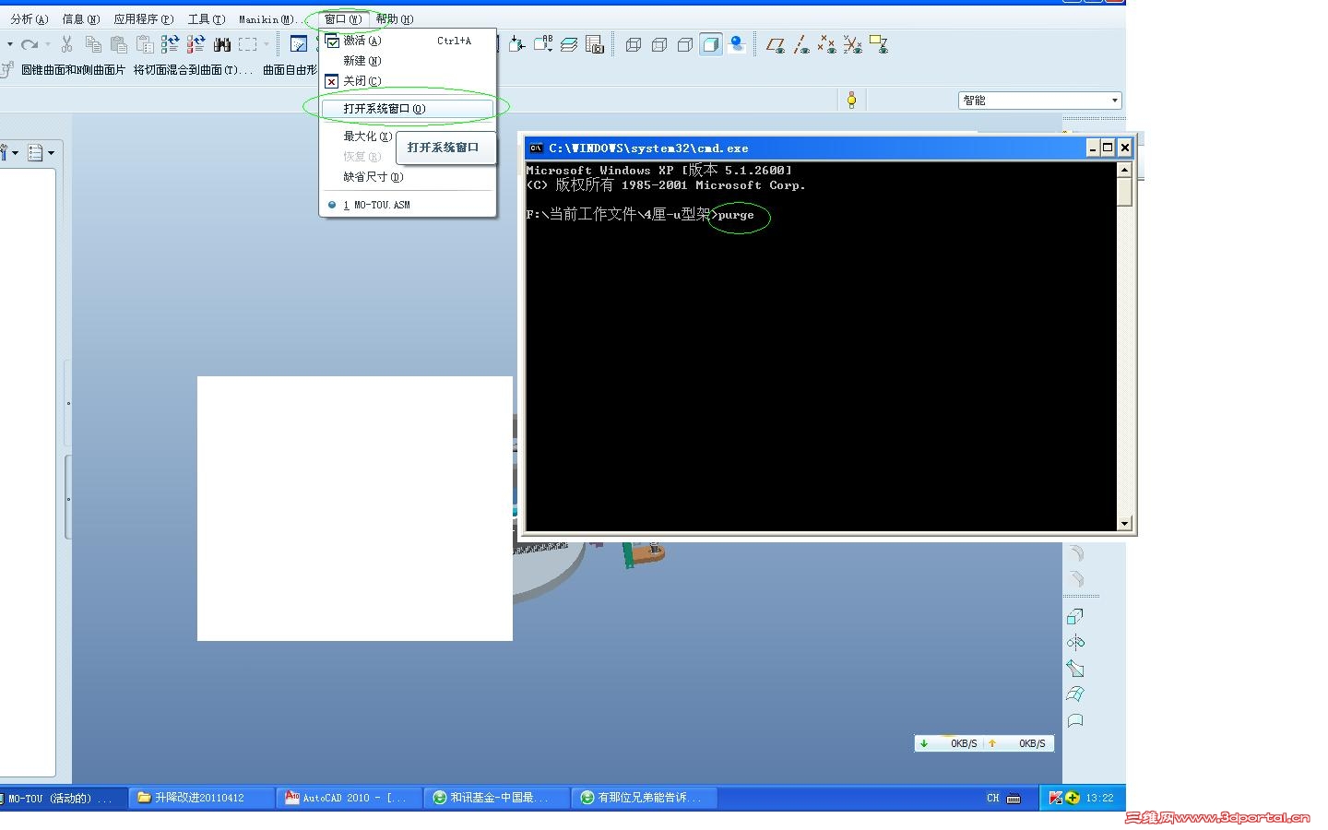The width and height of the screenshot is (1328, 830).
Task: Click the Cut scissors icon
Action: [x=66, y=44]
